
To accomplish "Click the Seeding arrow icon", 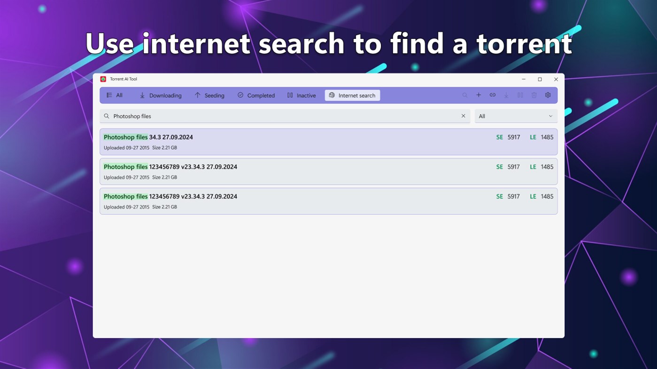I will pos(198,95).
